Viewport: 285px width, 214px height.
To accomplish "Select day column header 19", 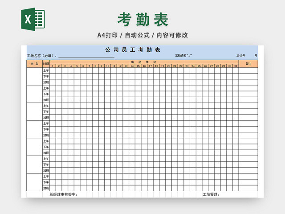I will coord(163,66).
